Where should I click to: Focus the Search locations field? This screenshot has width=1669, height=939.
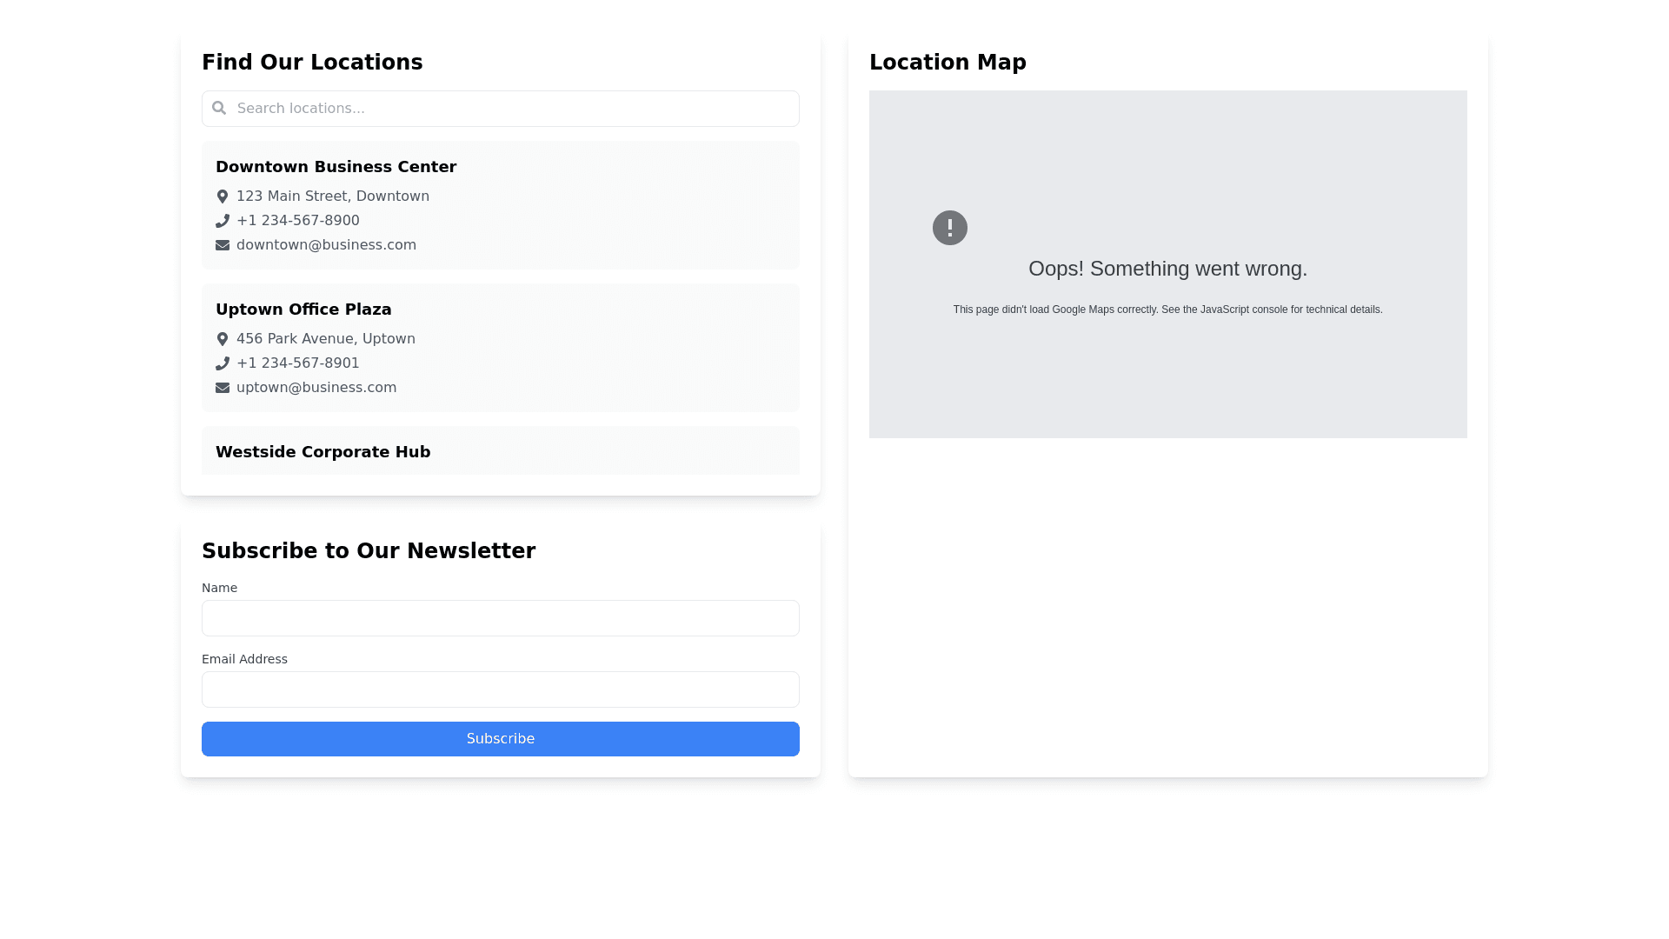(513, 109)
